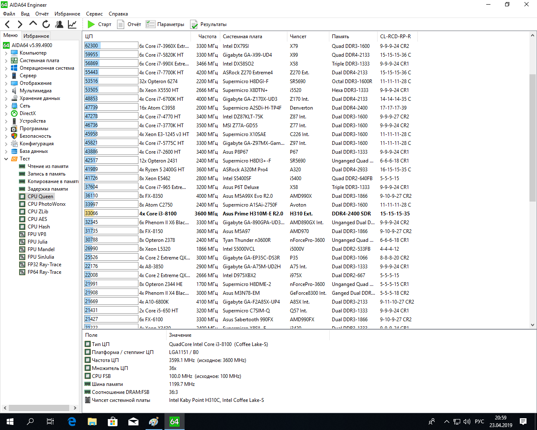
Task: Switch to the Меню tab
Action: tap(10, 35)
